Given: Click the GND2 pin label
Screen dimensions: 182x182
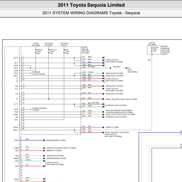Looking at the screenshot, I should 16,66.
